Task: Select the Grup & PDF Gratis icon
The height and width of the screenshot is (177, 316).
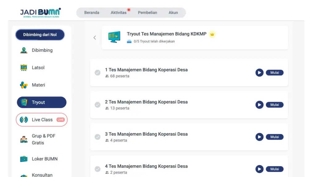Action: point(24,140)
